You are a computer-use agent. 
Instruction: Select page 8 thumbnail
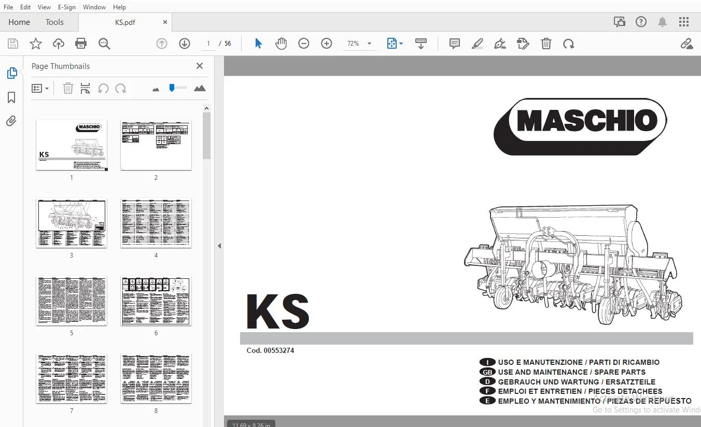tap(156, 378)
